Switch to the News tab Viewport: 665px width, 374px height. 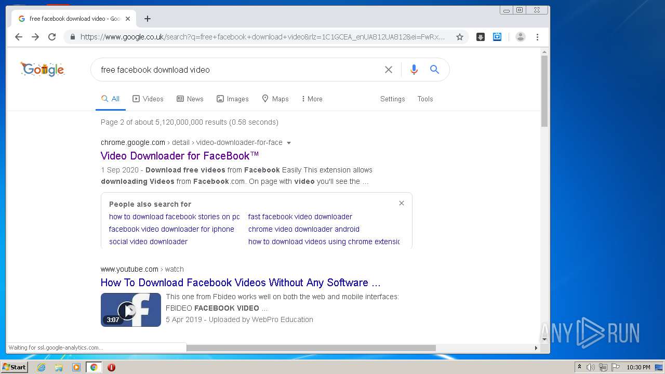(190, 99)
